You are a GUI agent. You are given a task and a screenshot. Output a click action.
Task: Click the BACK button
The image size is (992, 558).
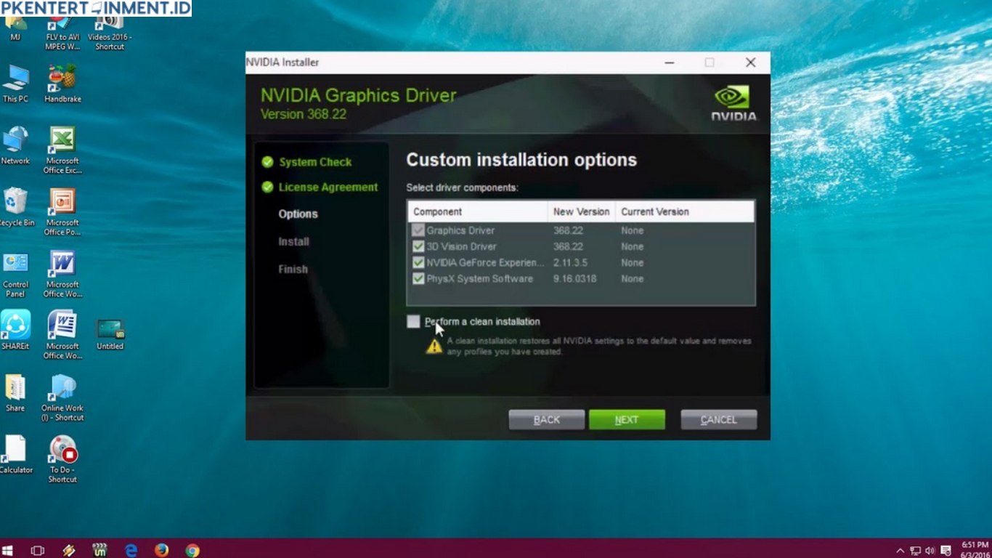(x=546, y=420)
